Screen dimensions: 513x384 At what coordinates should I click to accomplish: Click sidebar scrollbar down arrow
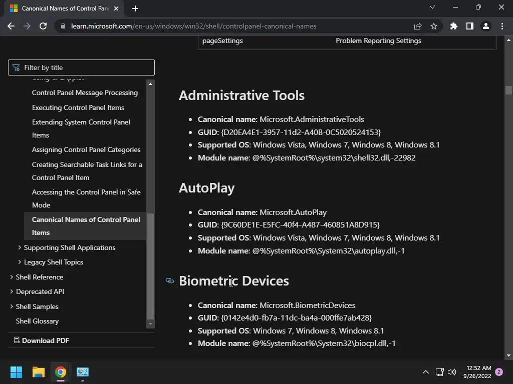(x=150, y=324)
